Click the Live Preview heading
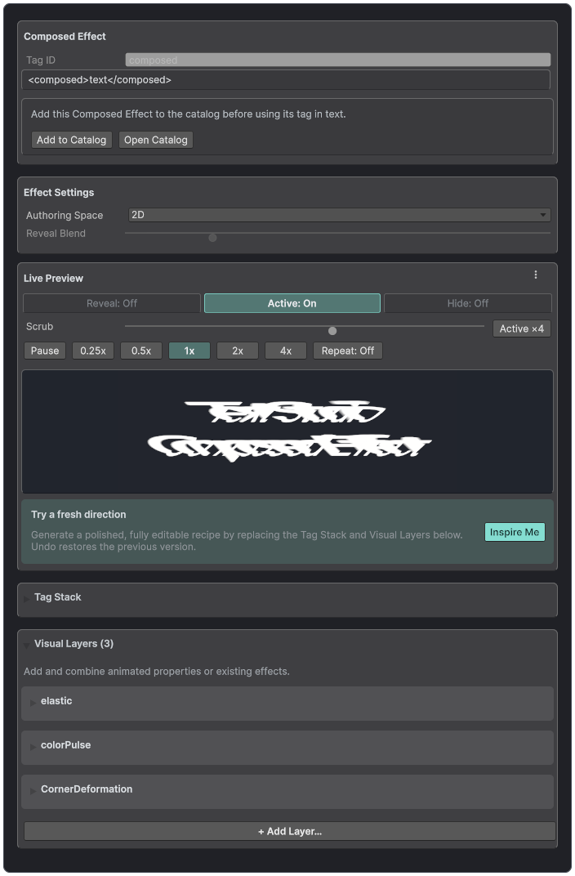This screenshot has width=575, height=876. pyautogui.click(x=53, y=278)
